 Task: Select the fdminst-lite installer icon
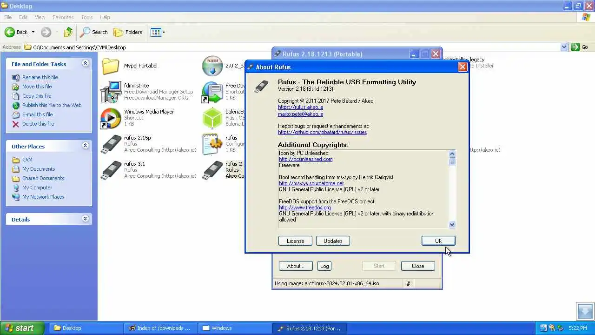tap(111, 92)
